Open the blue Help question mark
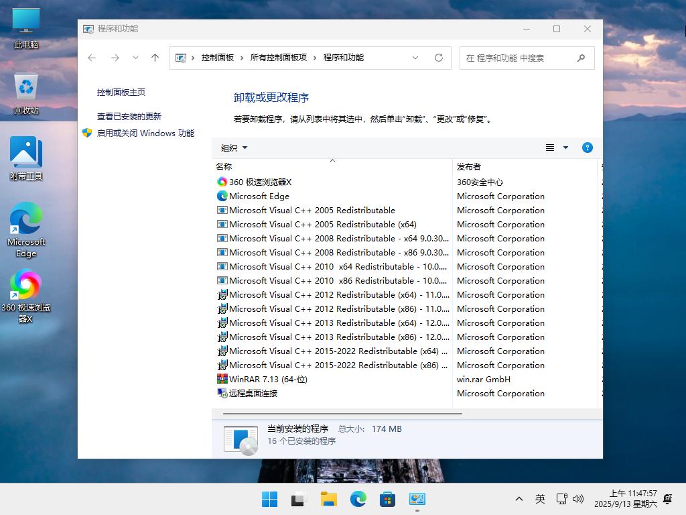The image size is (686, 515). [x=587, y=148]
